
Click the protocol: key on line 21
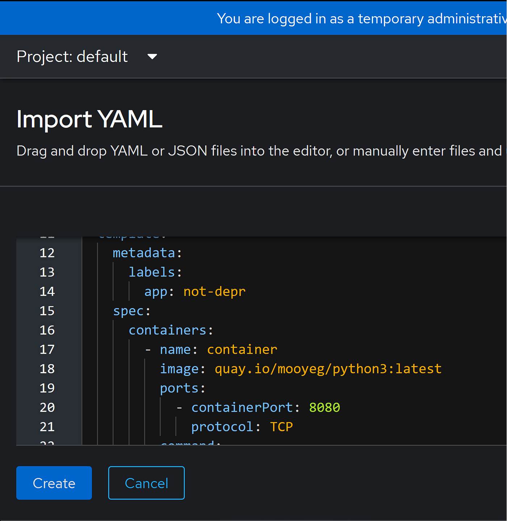coord(226,427)
